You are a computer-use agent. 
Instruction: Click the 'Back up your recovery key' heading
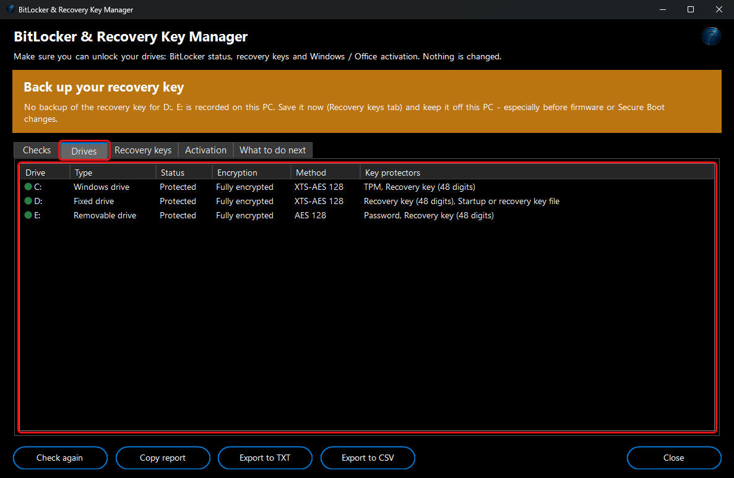point(104,87)
